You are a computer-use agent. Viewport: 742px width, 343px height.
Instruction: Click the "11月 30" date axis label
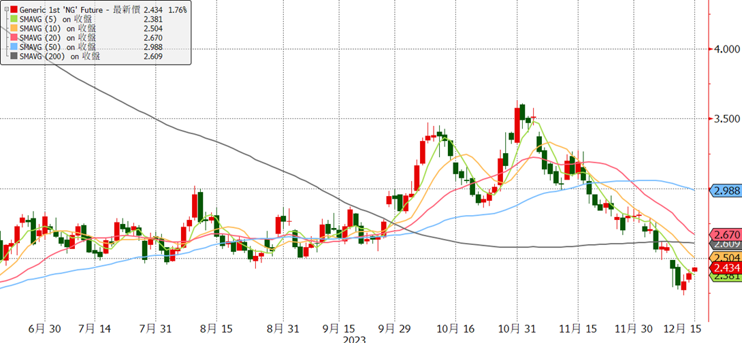tap(635, 327)
